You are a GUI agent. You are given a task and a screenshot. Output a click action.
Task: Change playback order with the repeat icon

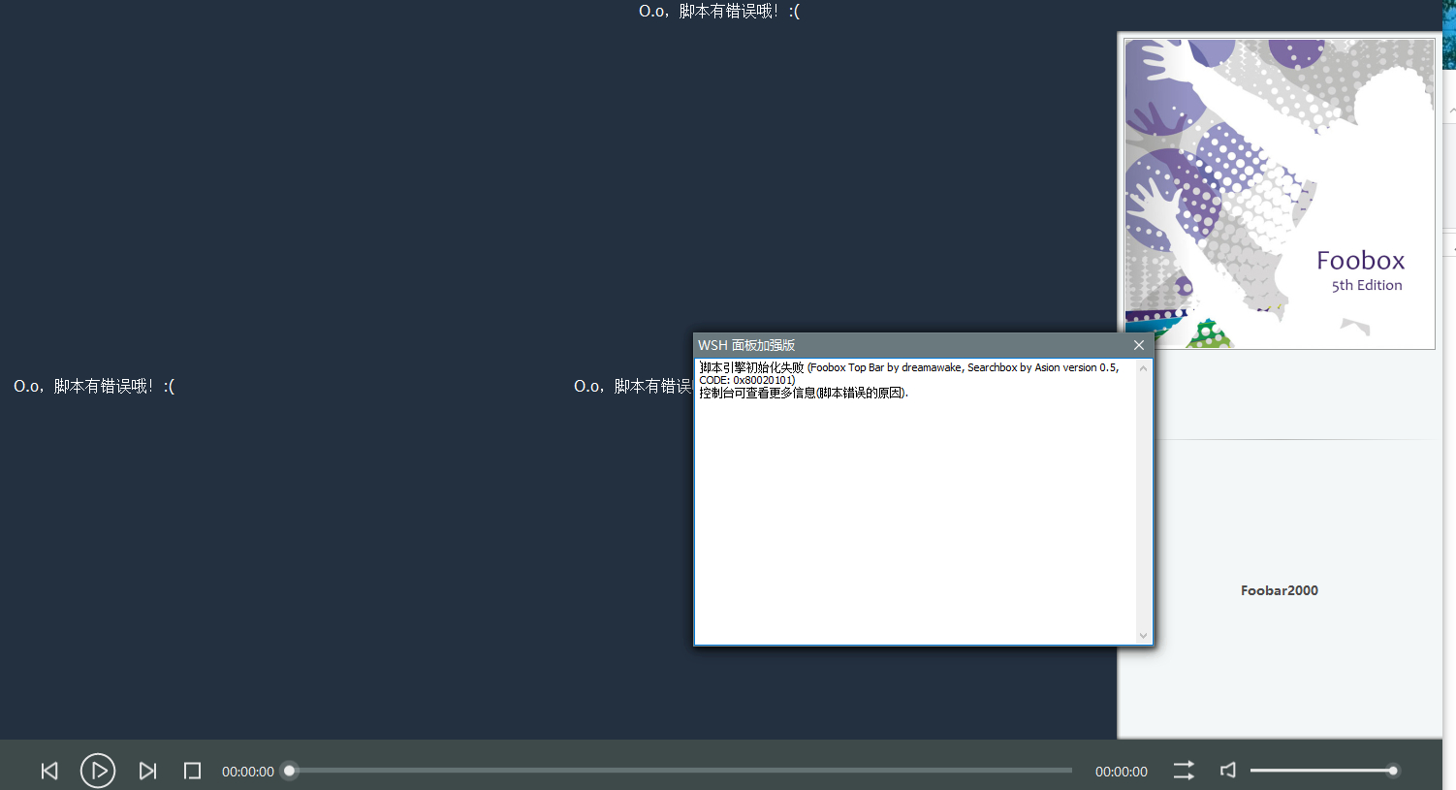click(1184, 771)
